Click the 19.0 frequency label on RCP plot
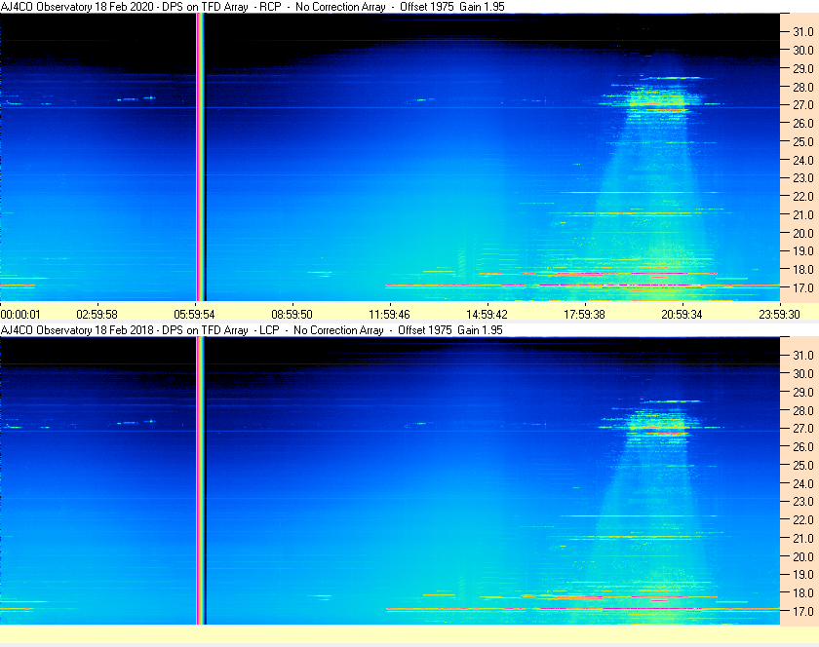Screen dimensions: 819x647 (x=803, y=251)
